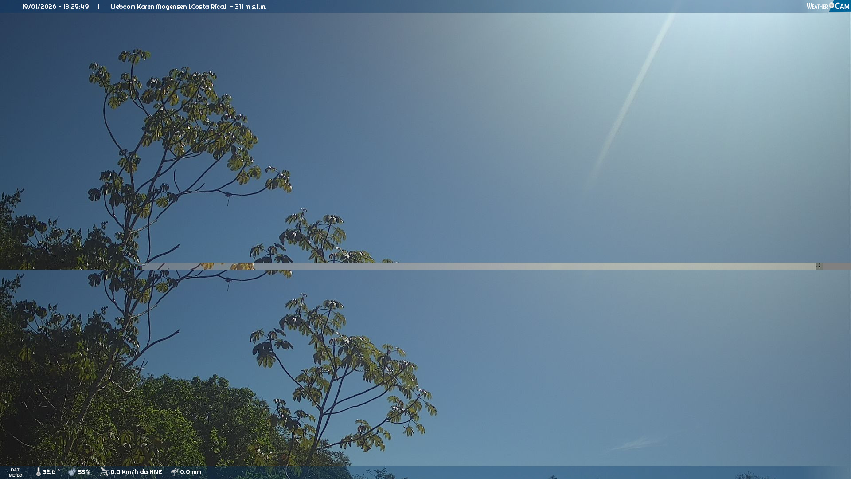Screen dimensions: 851x479
Task: Select the DATI METEO label
Action: [x=16, y=472]
